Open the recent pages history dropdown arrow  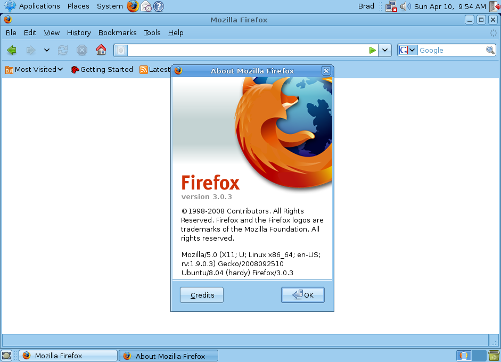click(47, 50)
